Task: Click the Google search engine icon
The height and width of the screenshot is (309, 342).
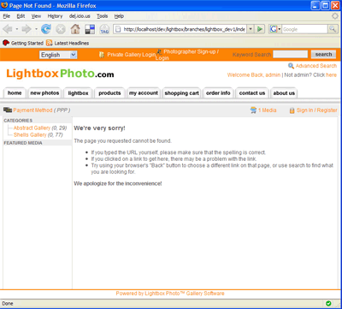Action: [x=274, y=29]
